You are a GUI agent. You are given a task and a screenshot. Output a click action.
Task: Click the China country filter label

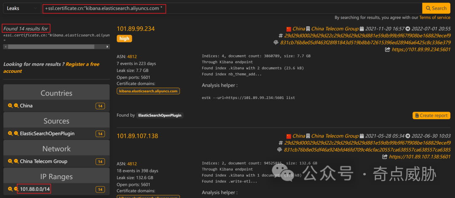click(26, 106)
